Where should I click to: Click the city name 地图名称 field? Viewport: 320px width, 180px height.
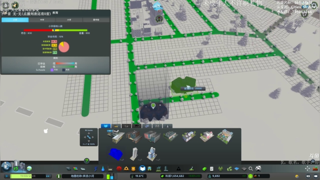(x=83, y=176)
